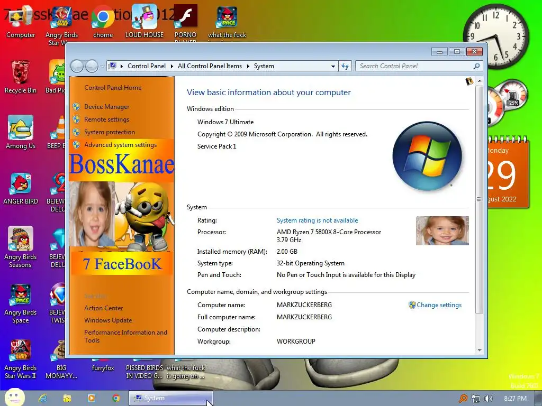This screenshot has width=542, height=406.
Task: Click System rating is not available link
Action: [318, 220]
